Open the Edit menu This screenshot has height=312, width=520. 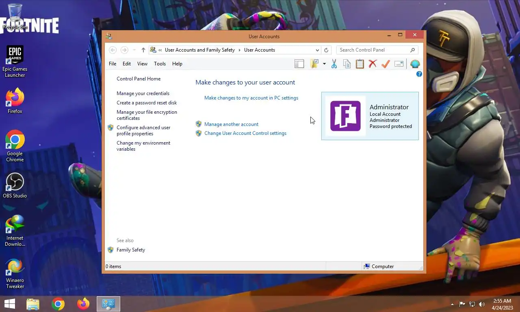(127, 64)
